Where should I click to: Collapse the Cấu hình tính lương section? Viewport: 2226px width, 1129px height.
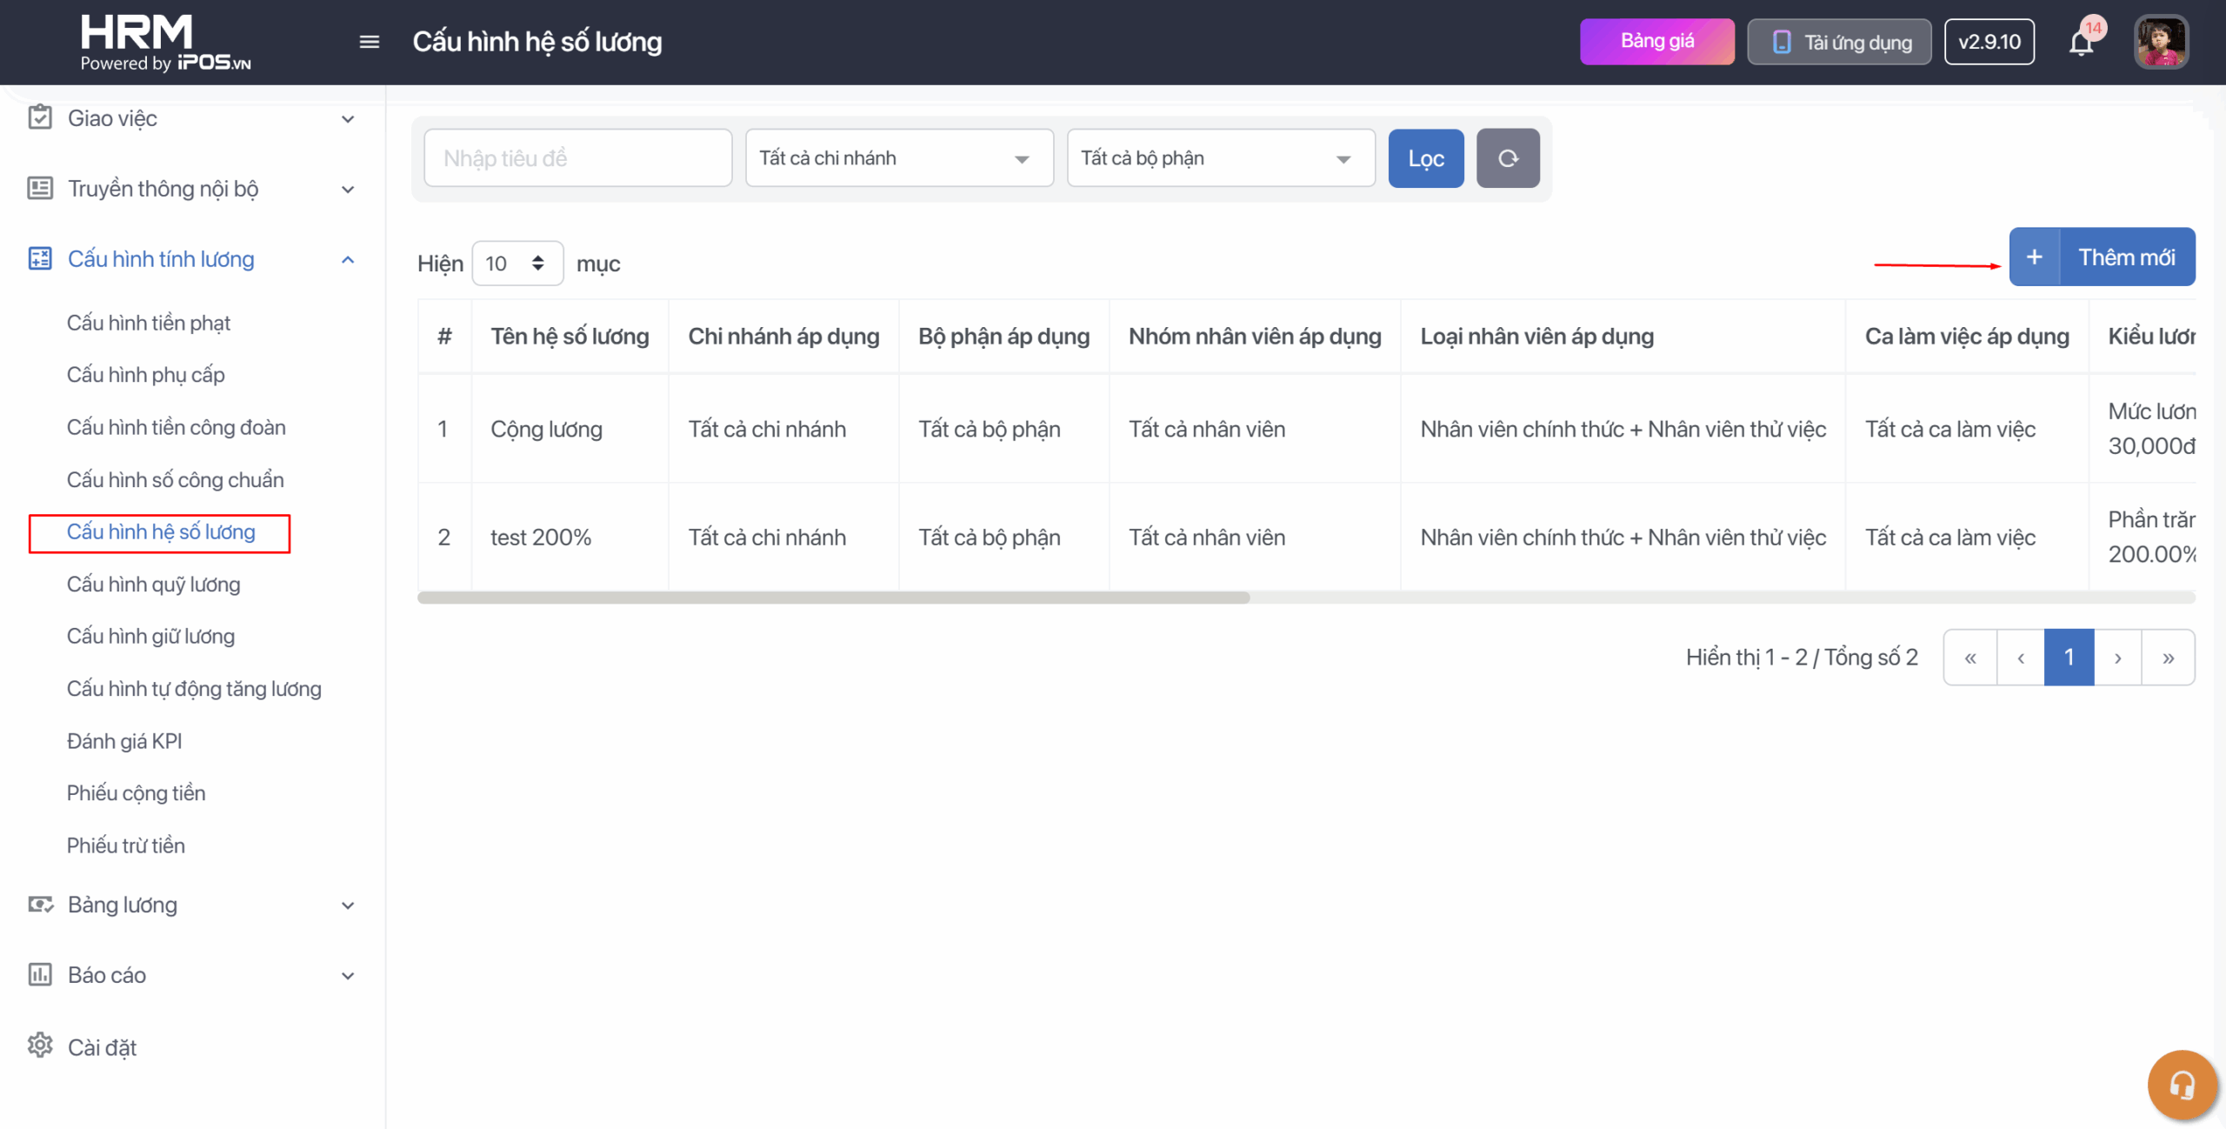[x=348, y=259]
